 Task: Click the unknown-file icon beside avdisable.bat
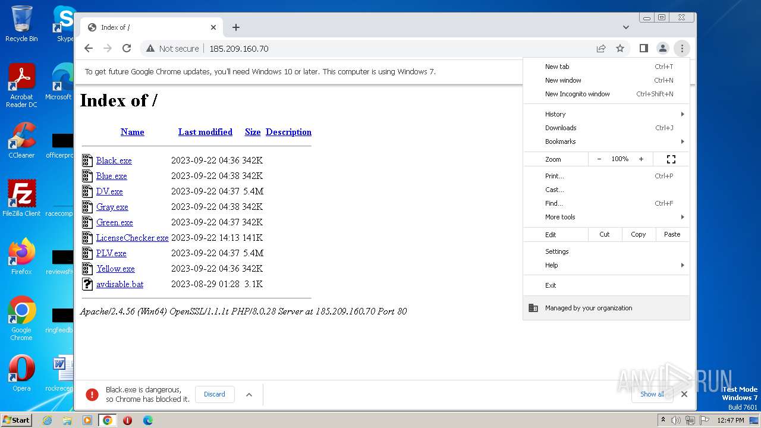[x=87, y=284]
